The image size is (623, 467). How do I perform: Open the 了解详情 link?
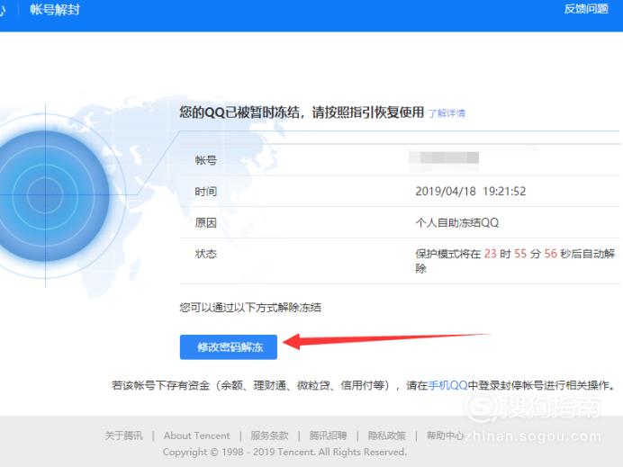(x=447, y=113)
